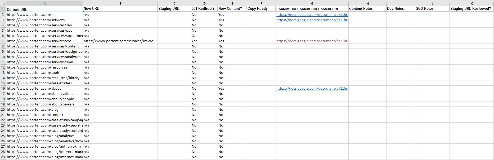Select cell https://www.portent.com/about/careers
Viewport: 494px width, 160px height.
point(44,104)
